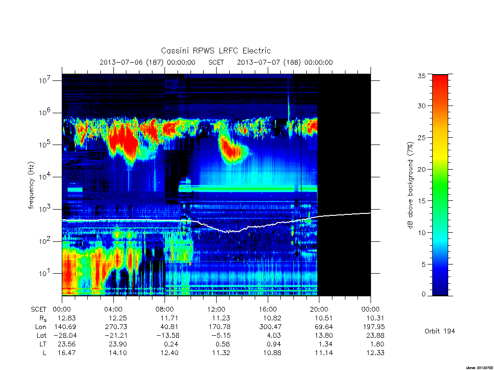Click the frequency (Hz) axis label

point(31,185)
